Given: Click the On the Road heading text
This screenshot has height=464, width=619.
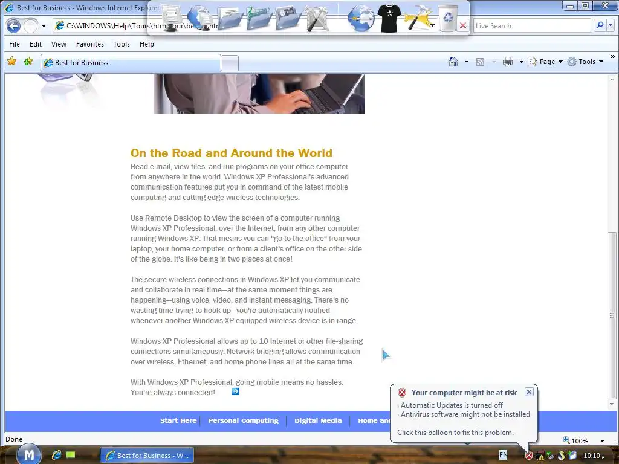Looking at the screenshot, I should (232, 153).
